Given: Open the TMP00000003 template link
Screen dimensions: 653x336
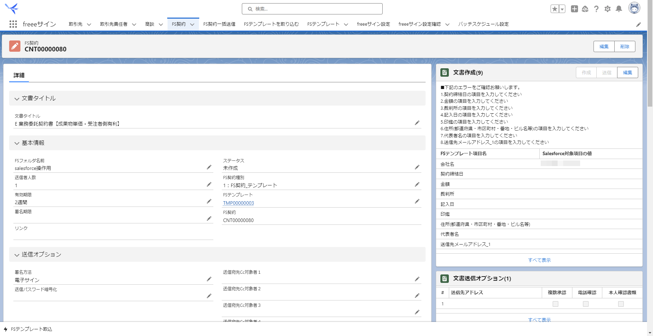Looking at the screenshot, I should pos(238,203).
